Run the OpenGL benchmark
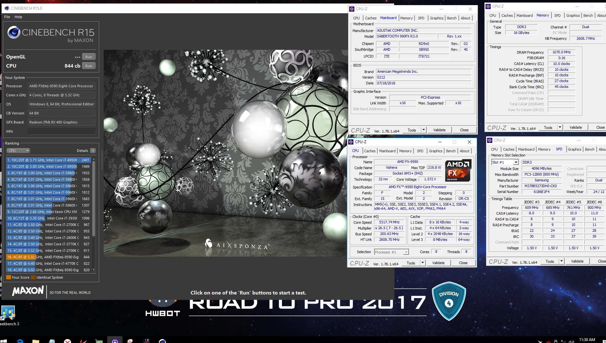The height and width of the screenshot is (343, 606). coord(89,57)
